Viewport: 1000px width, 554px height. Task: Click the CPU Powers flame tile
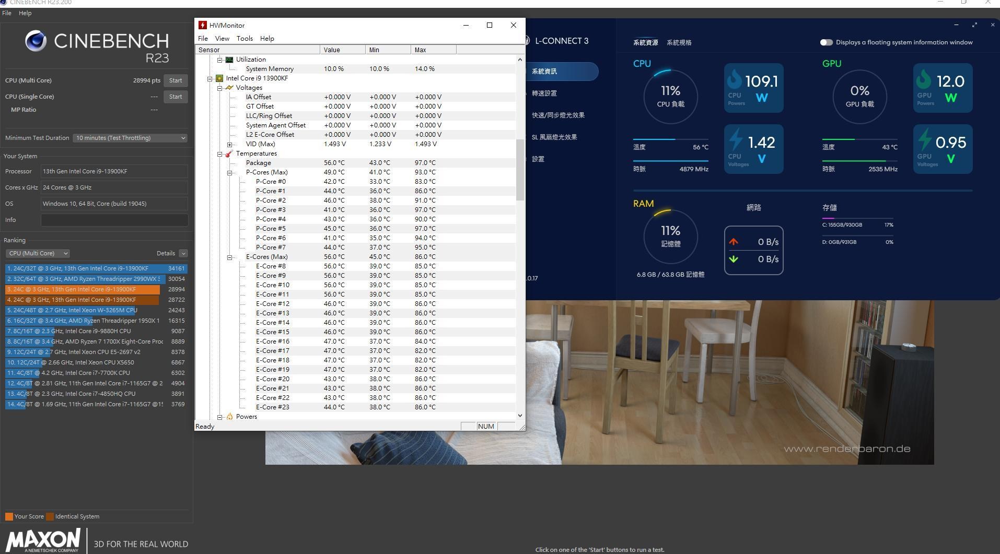pos(753,88)
